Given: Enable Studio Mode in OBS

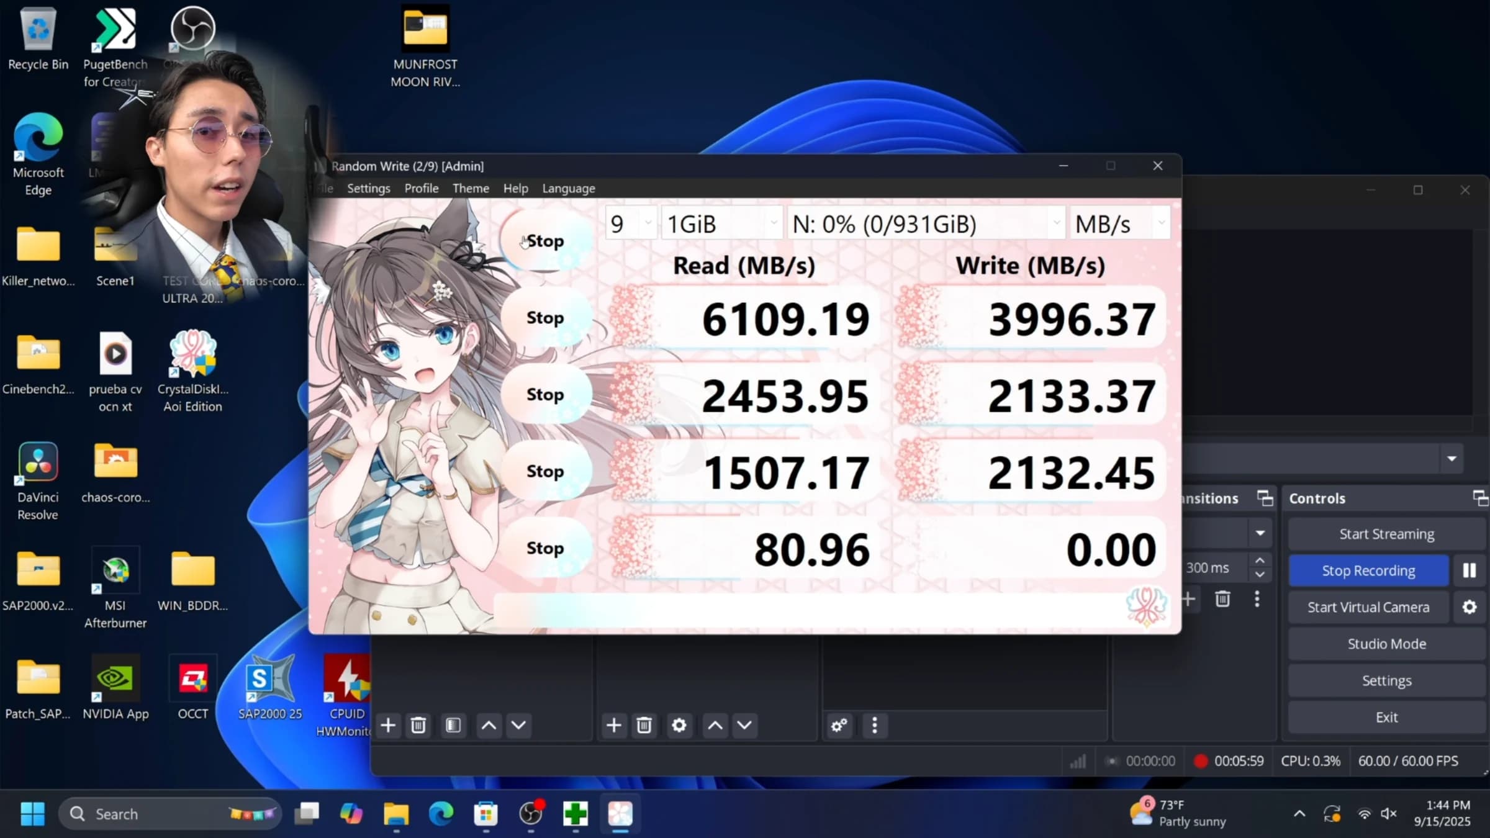Looking at the screenshot, I should (x=1387, y=644).
